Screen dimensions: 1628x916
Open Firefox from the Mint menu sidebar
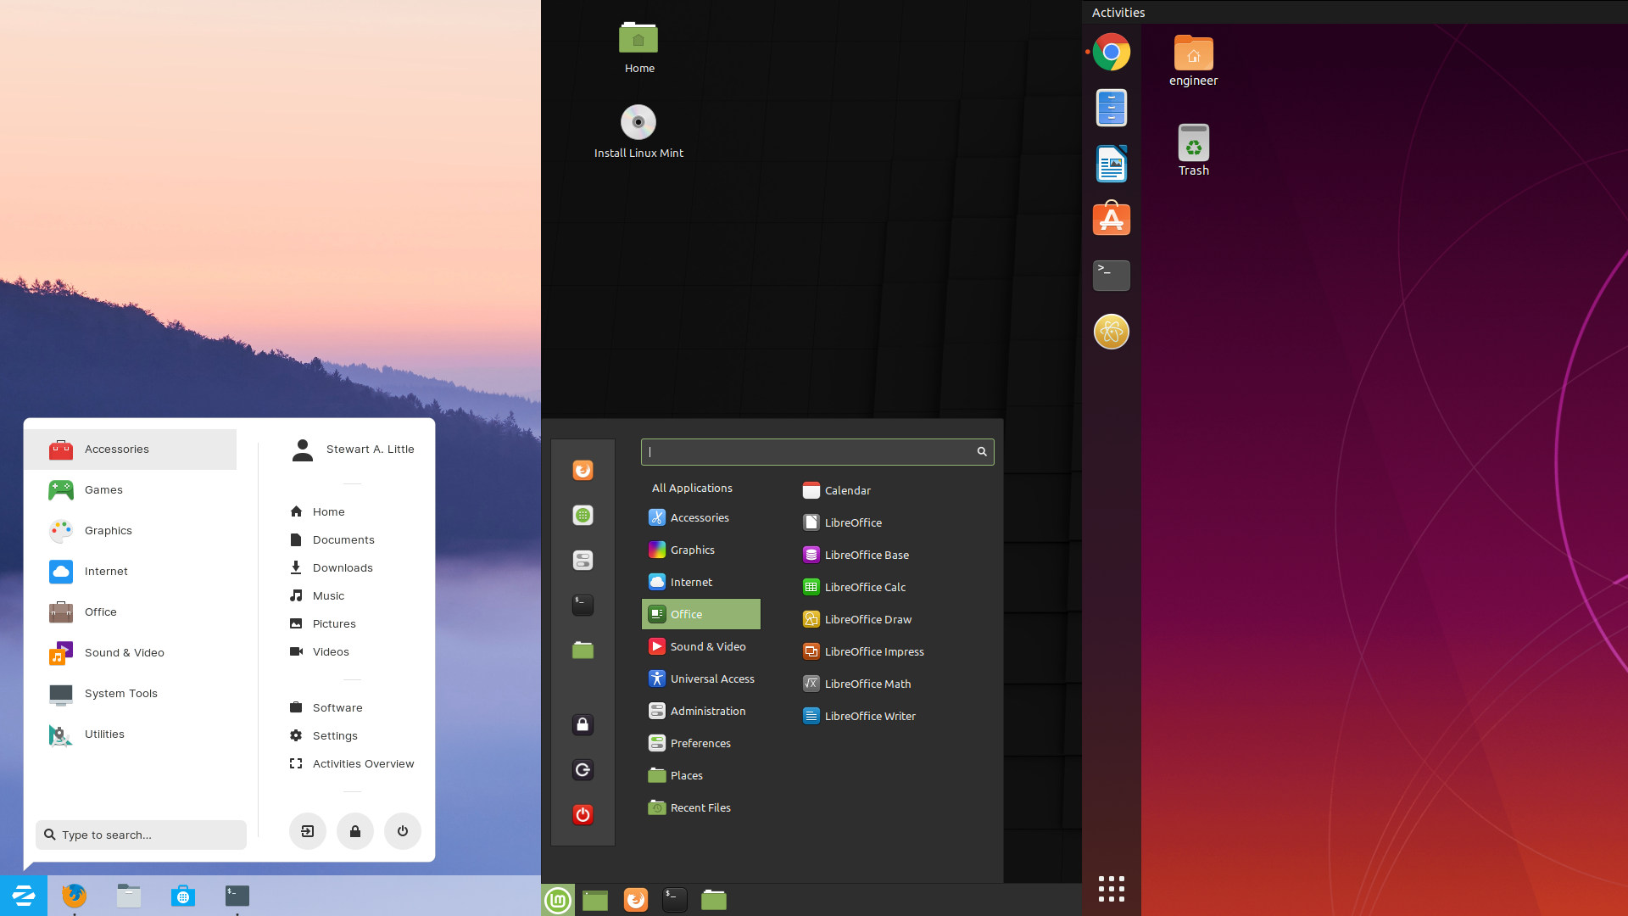[583, 470]
